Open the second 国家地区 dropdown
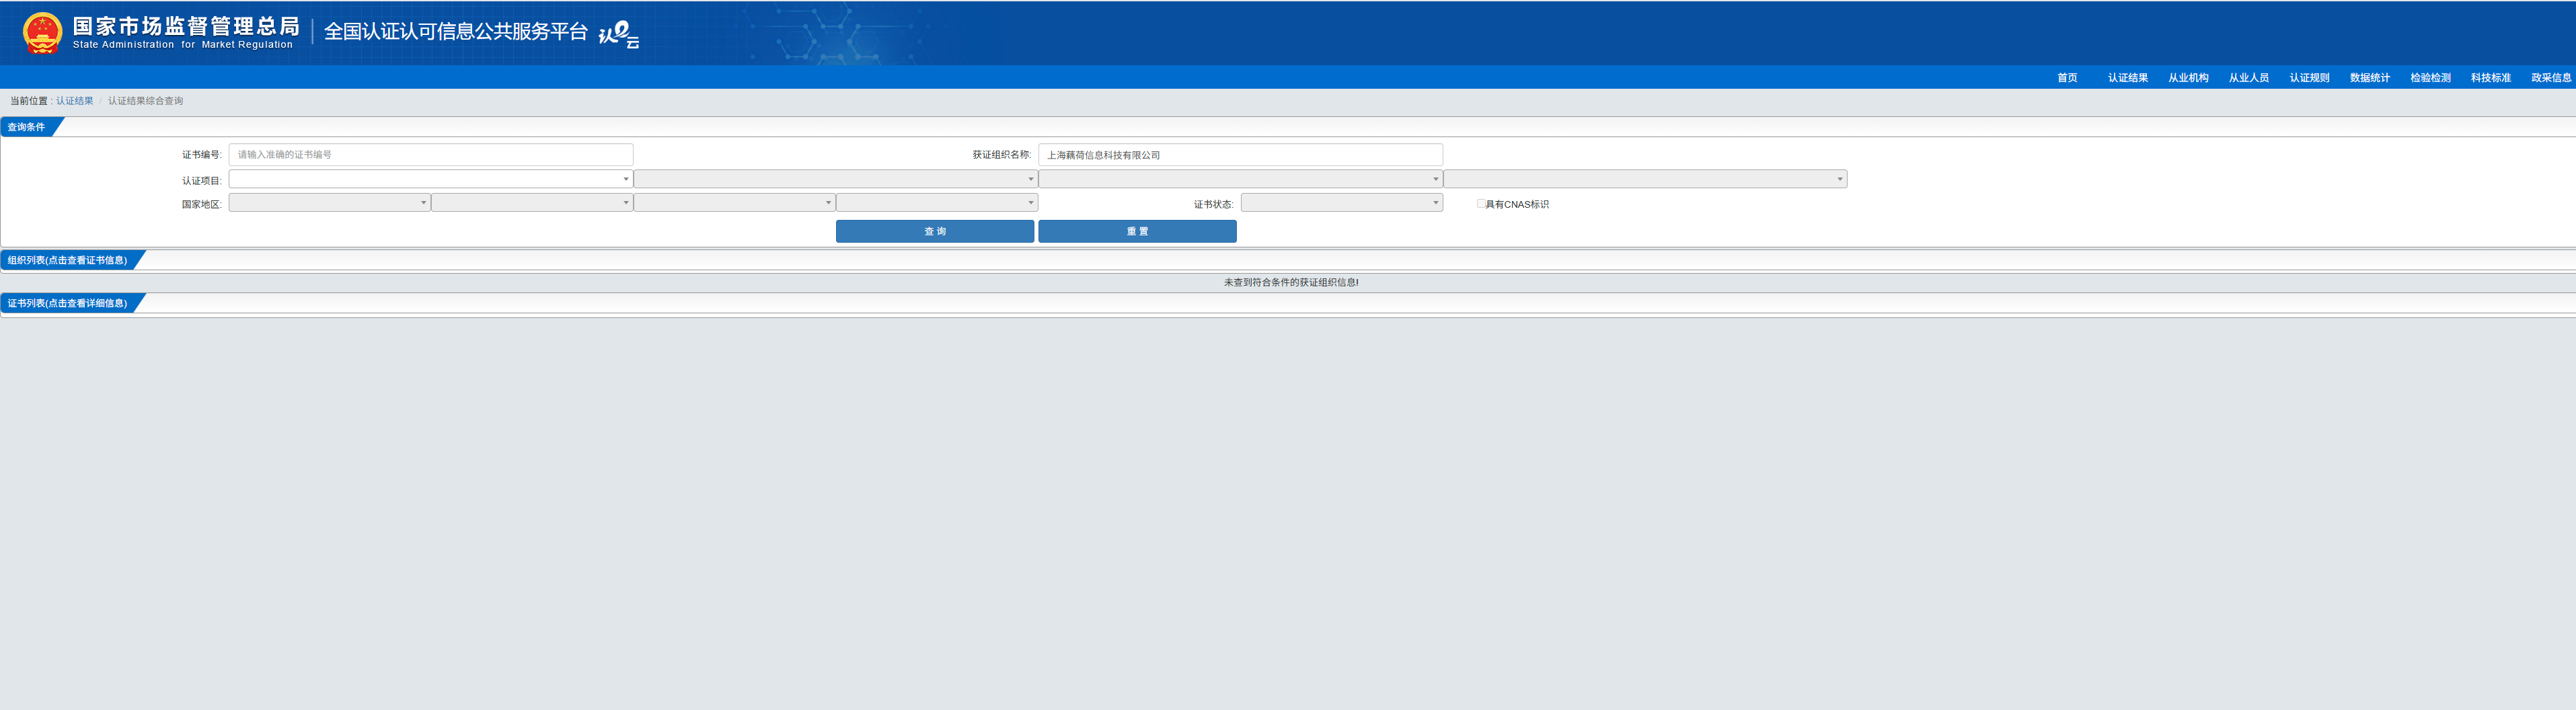Image resolution: width=2576 pixels, height=710 pixels. pyautogui.click(x=532, y=203)
